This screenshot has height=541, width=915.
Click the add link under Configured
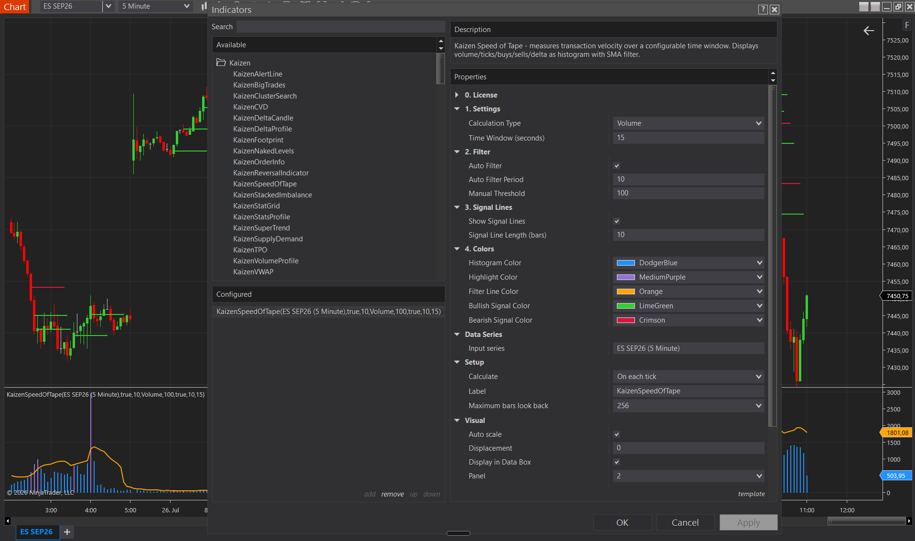(x=370, y=494)
